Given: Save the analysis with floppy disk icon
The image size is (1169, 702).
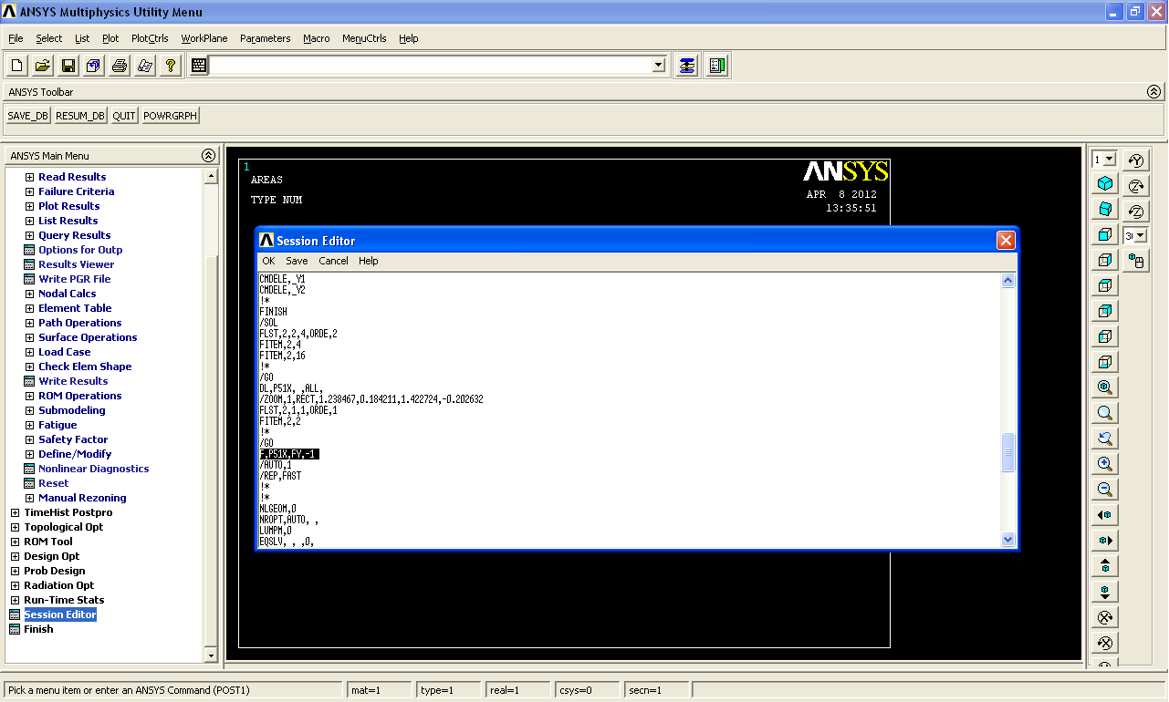Looking at the screenshot, I should (68, 66).
